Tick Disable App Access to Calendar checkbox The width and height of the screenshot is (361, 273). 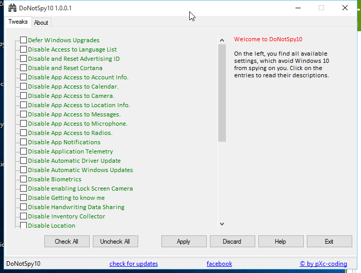click(24, 86)
